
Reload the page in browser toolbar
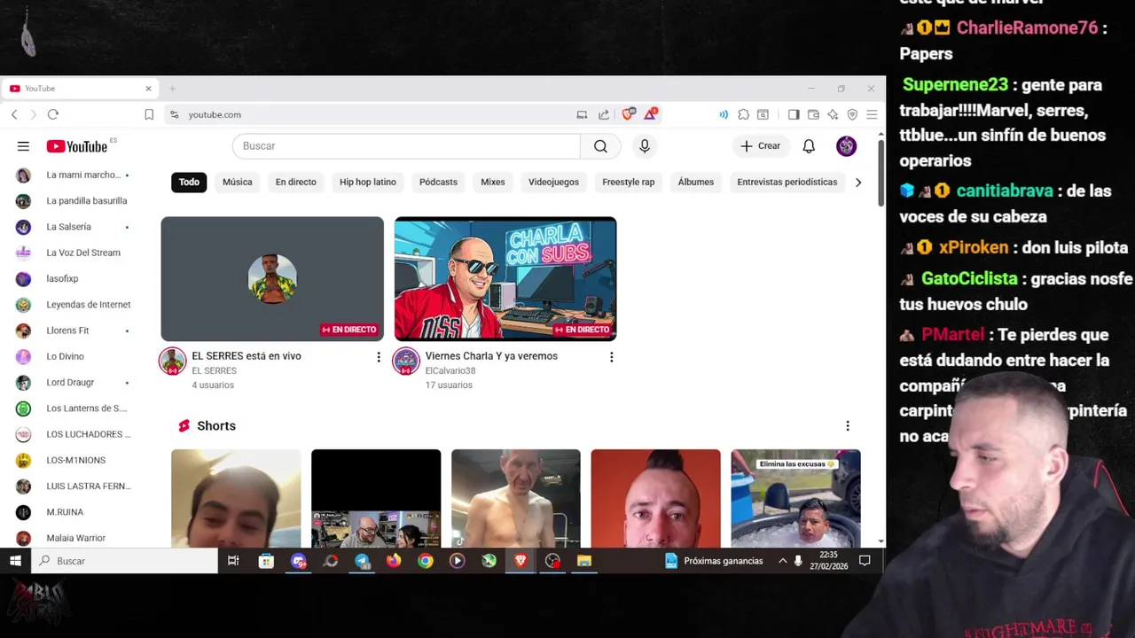click(x=53, y=114)
